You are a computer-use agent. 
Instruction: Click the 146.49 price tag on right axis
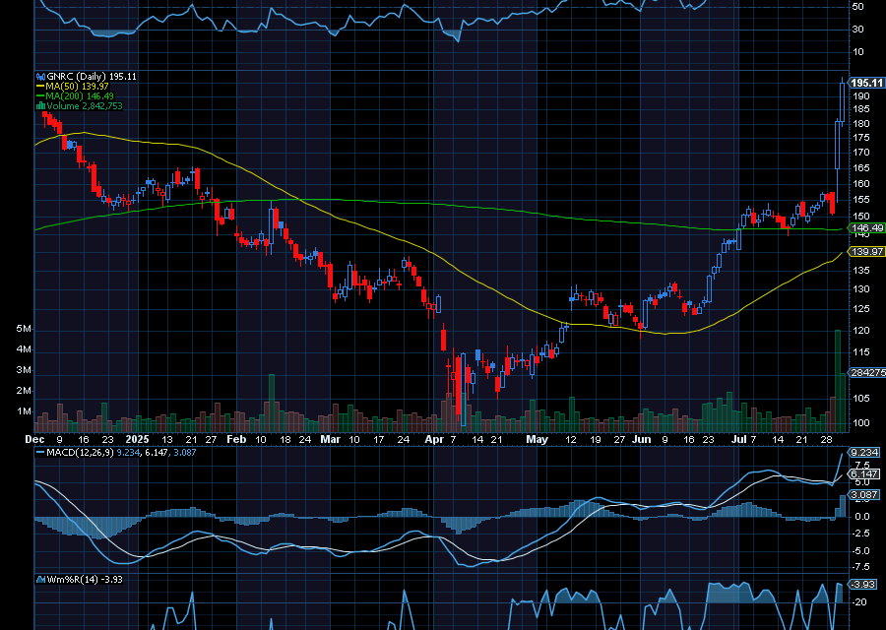click(866, 228)
